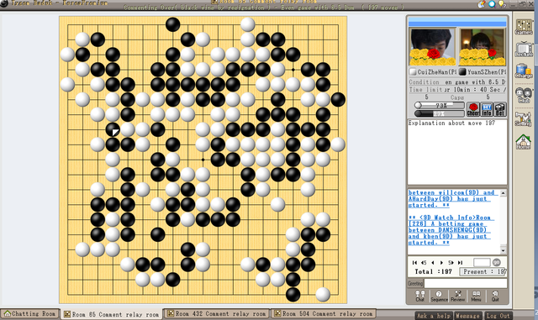Open the Sequence button
The height and width of the screenshot is (320, 538).
tap(439, 296)
